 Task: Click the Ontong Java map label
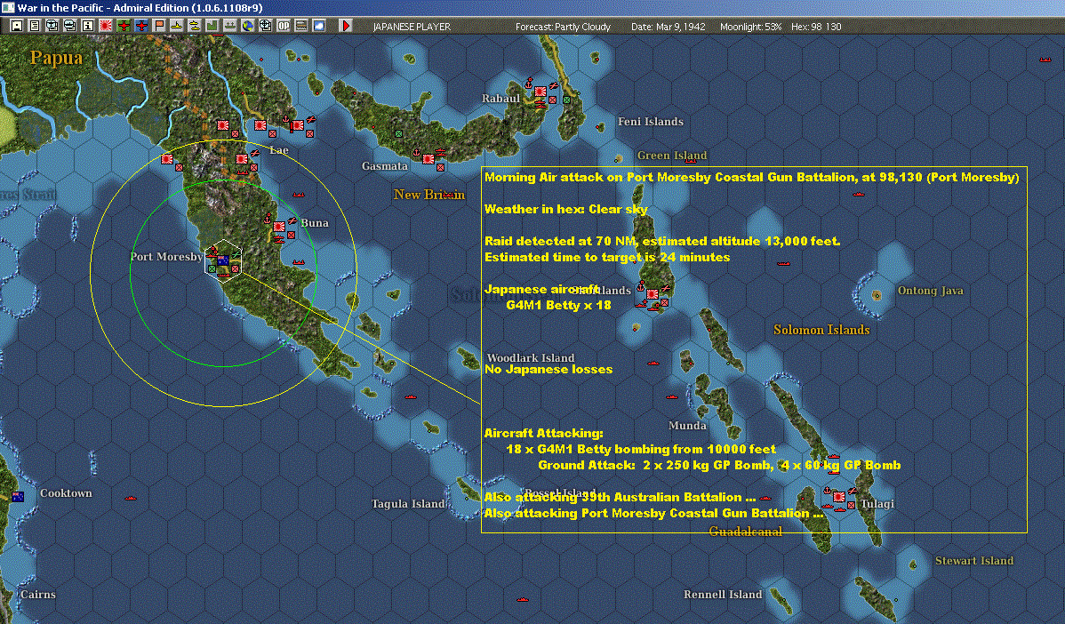pyautogui.click(x=930, y=291)
